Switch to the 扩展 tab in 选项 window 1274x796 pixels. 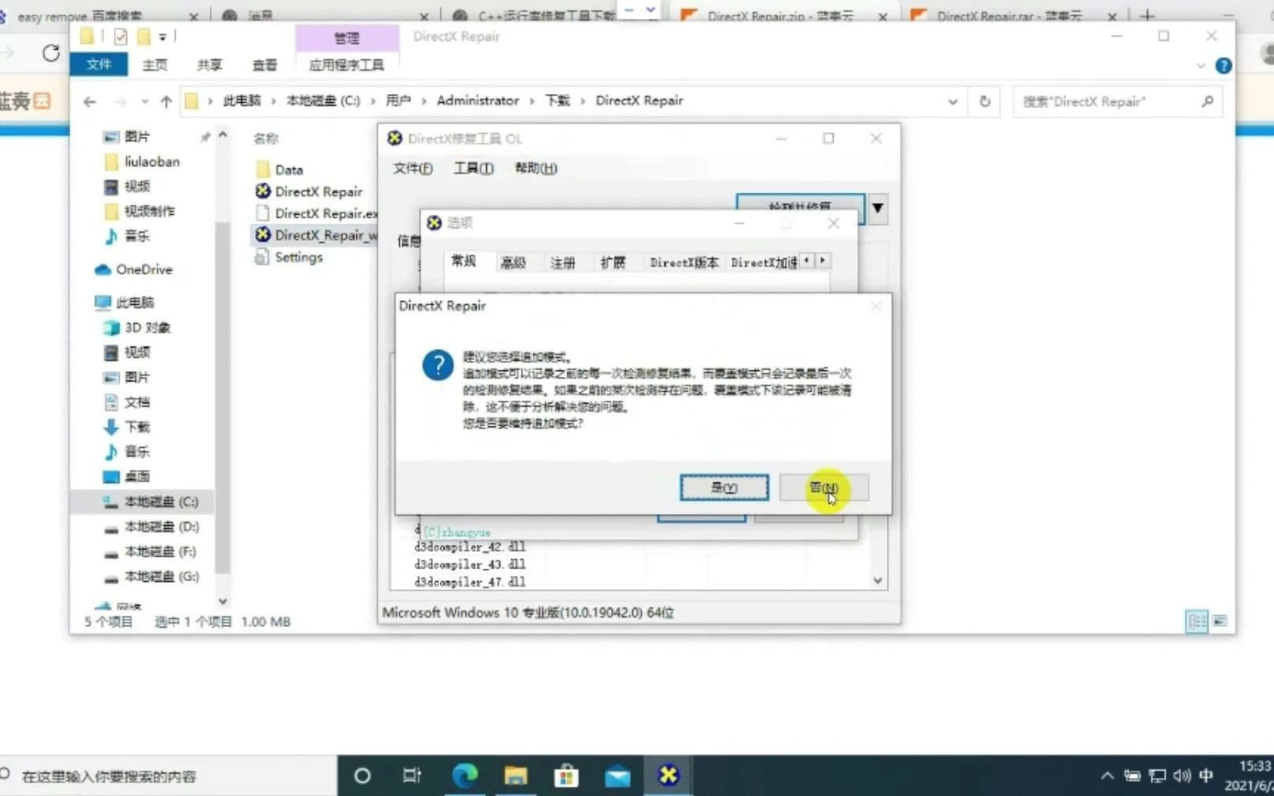click(x=612, y=263)
